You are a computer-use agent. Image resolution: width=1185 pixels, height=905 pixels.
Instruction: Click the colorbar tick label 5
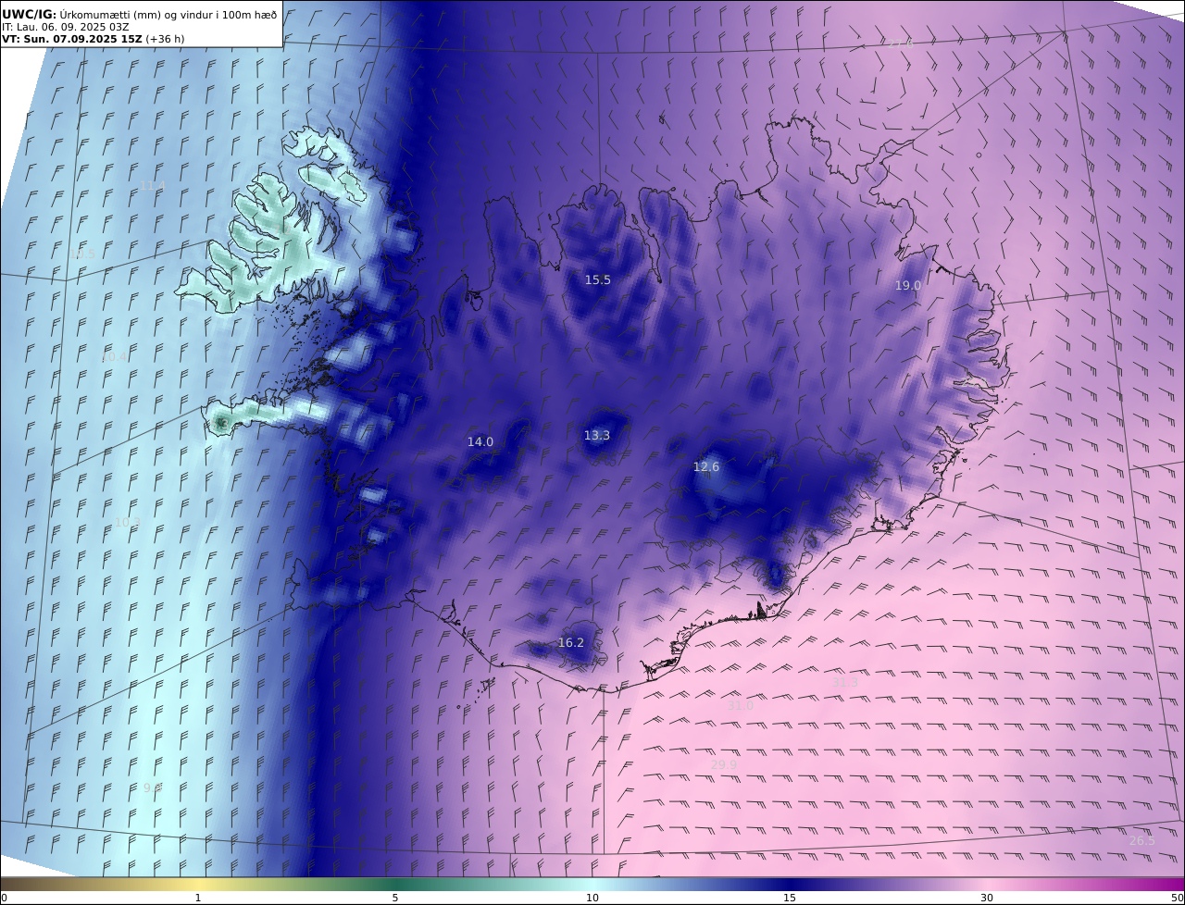click(395, 898)
